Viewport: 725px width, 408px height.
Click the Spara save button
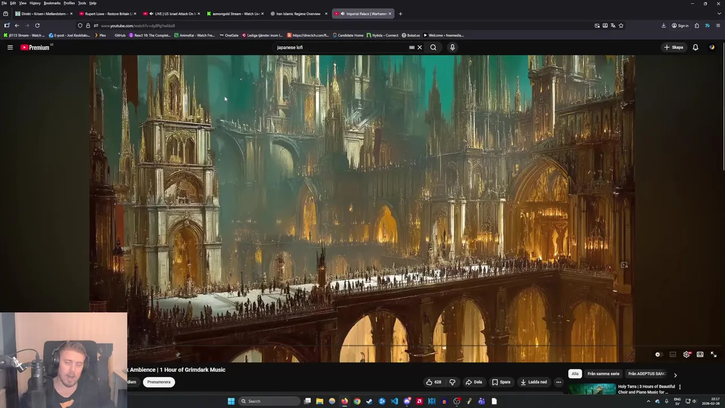point(501,382)
